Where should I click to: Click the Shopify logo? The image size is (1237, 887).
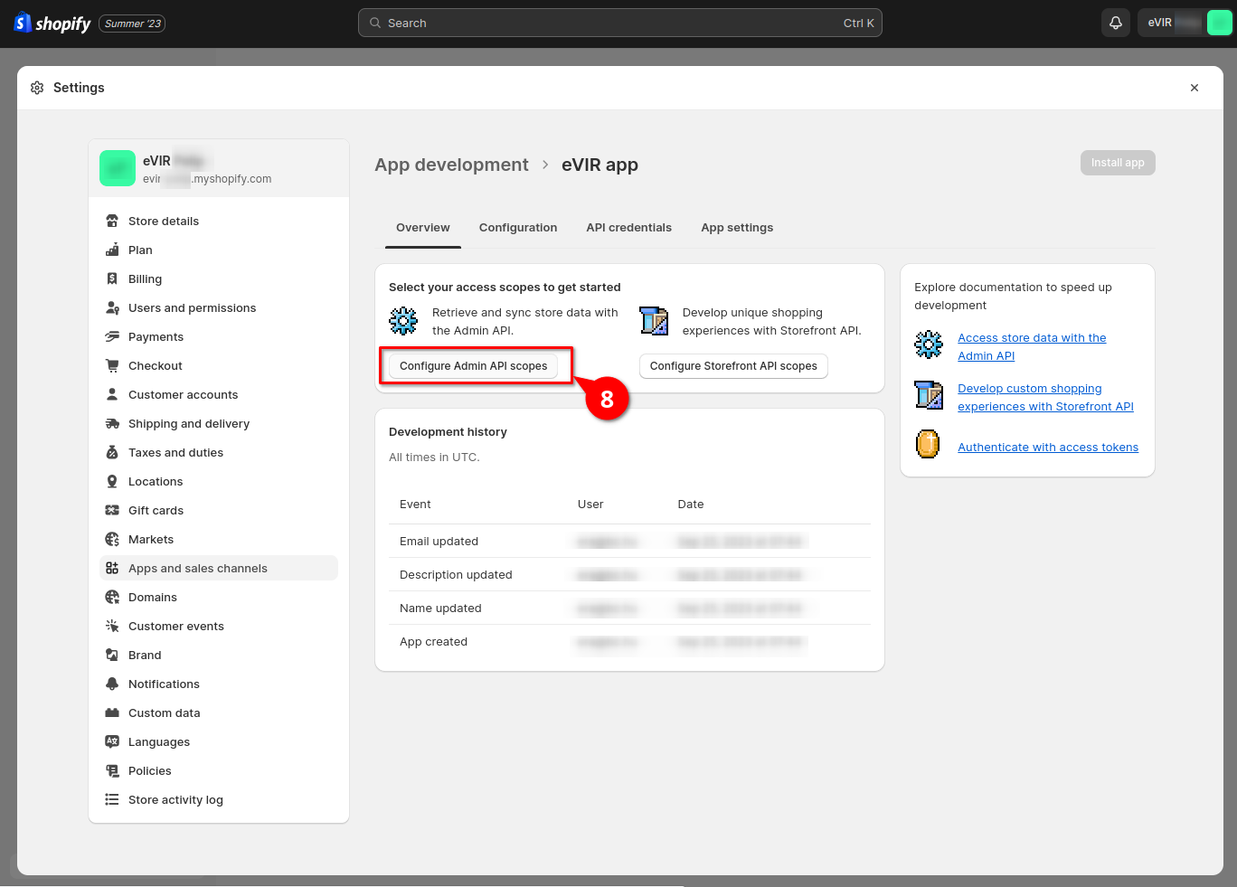[x=52, y=24]
